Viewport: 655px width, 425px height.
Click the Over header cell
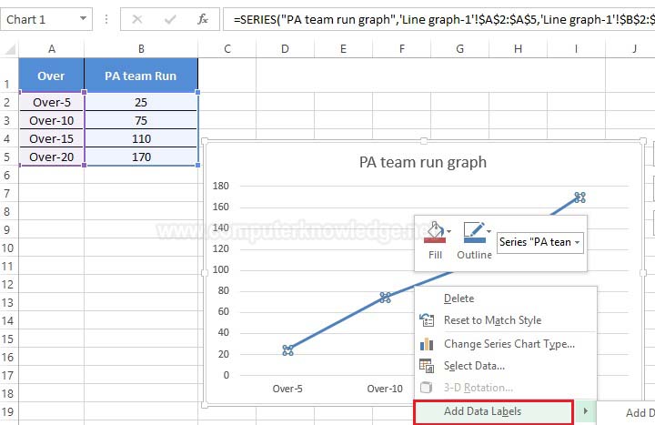coord(51,76)
